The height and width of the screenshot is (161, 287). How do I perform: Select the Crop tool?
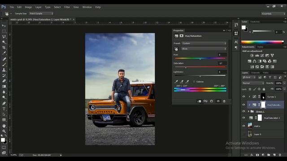click(4, 48)
